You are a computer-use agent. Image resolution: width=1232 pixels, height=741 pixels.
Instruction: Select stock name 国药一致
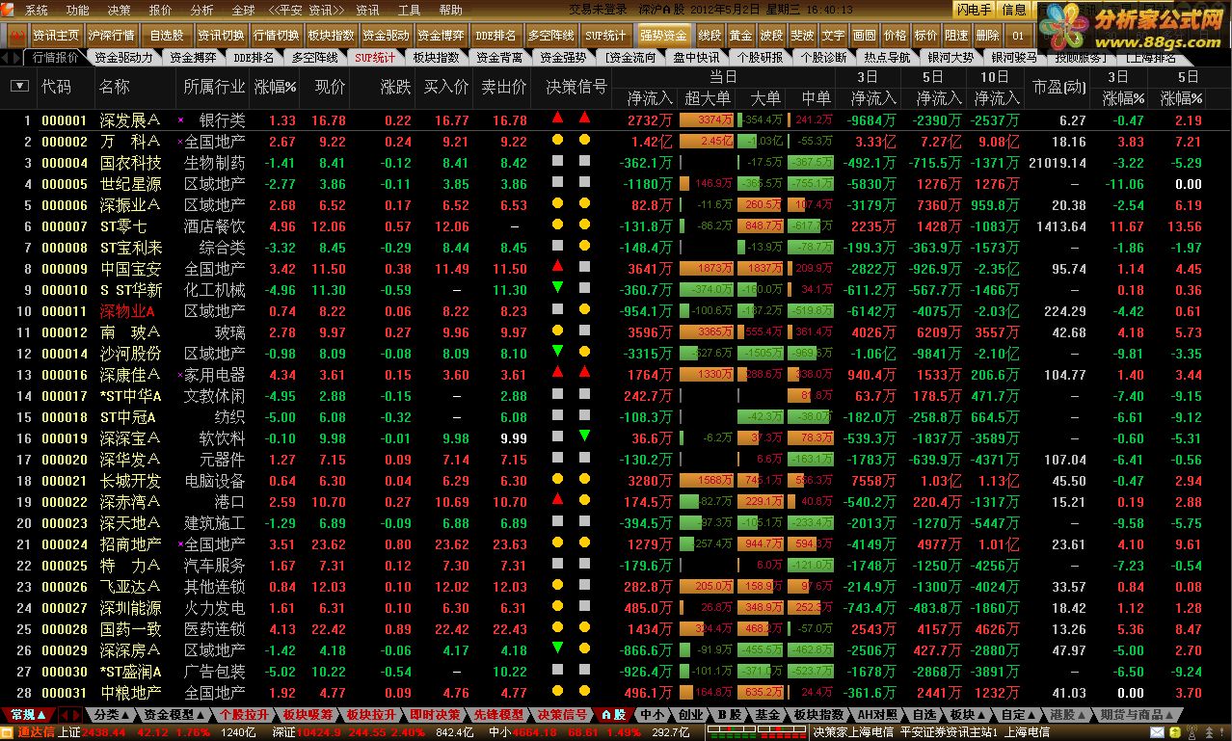pos(130,629)
